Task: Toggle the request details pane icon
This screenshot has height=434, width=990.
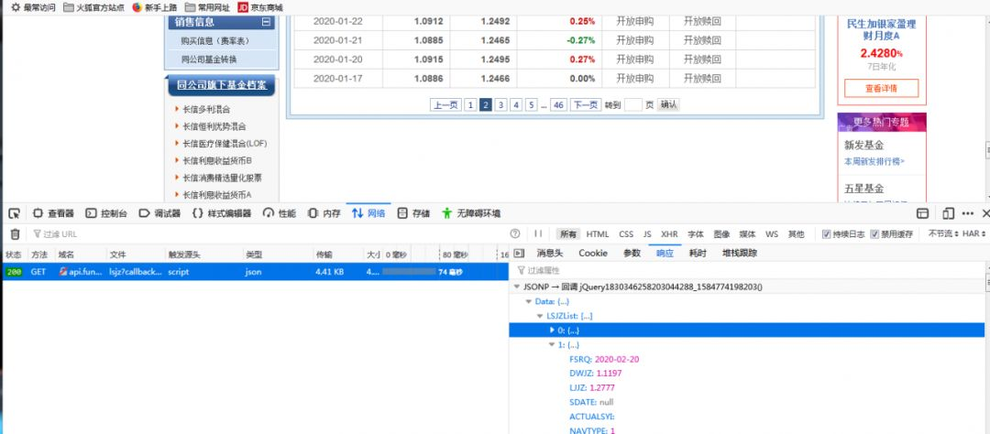Action: (x=519, y=253)
